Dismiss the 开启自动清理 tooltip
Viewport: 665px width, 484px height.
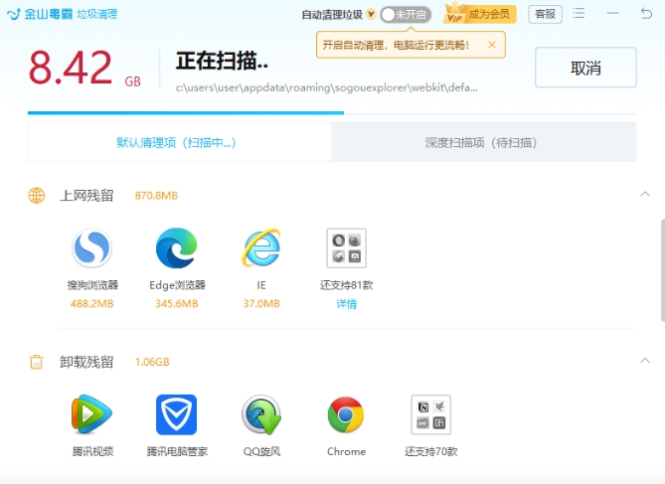click(x=492, y=45)
